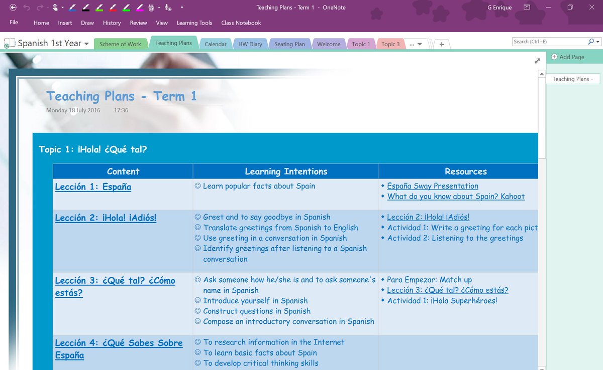Open Lección 2 link in Resources column

pos(428,217)
